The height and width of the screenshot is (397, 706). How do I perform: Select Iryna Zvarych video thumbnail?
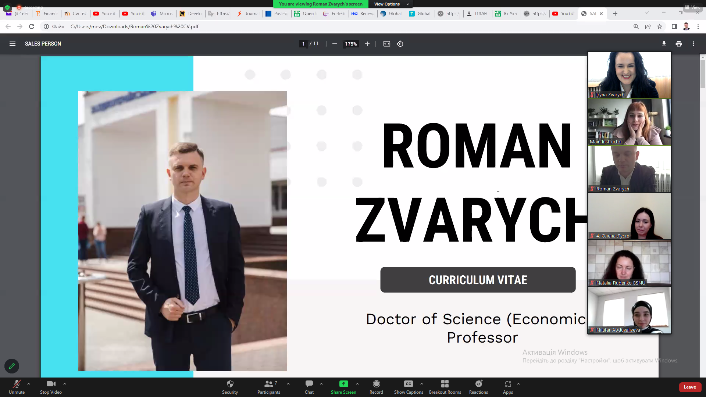(629, 75)
